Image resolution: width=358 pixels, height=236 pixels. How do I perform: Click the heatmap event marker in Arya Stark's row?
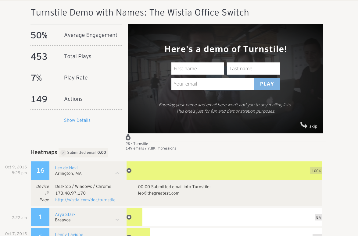coord(129,217)
